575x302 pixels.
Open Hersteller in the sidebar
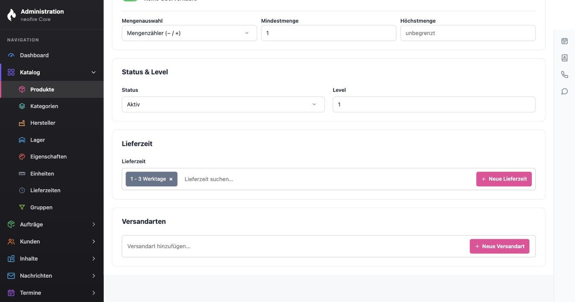(x=52, y=123)
